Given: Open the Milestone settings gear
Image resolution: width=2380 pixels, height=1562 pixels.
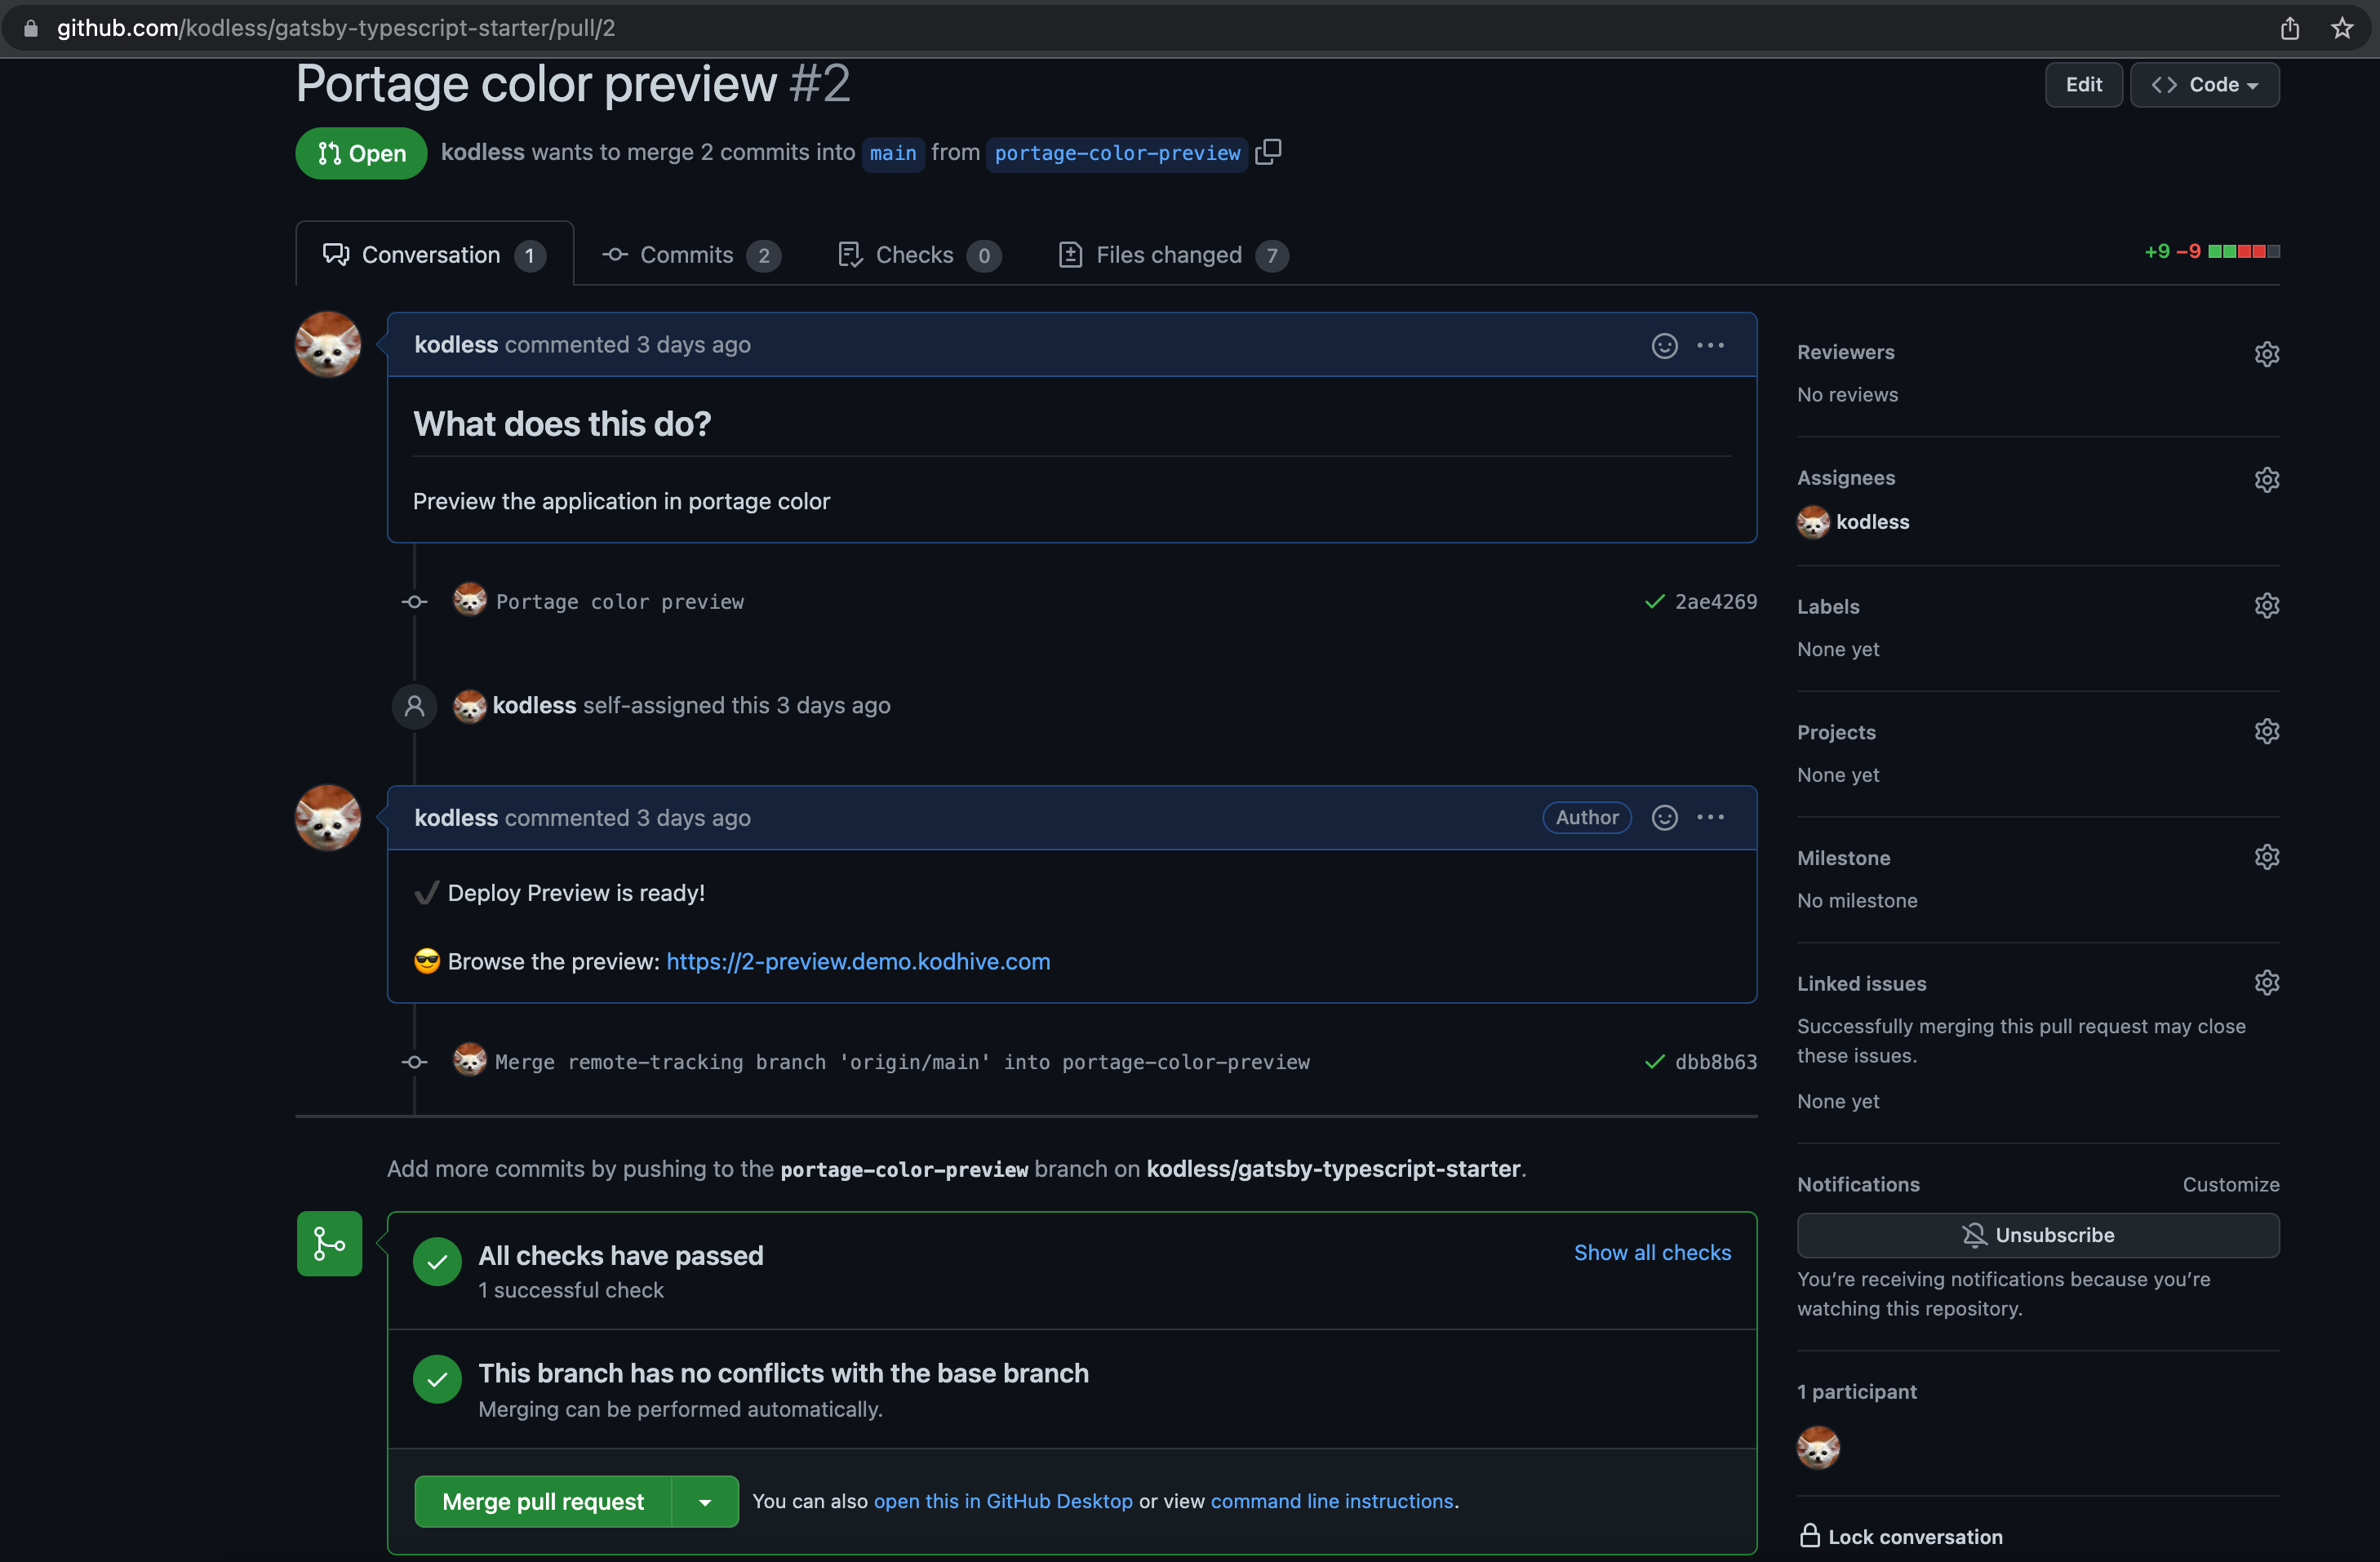Looking at the screenshot, I should point(2266,857).
